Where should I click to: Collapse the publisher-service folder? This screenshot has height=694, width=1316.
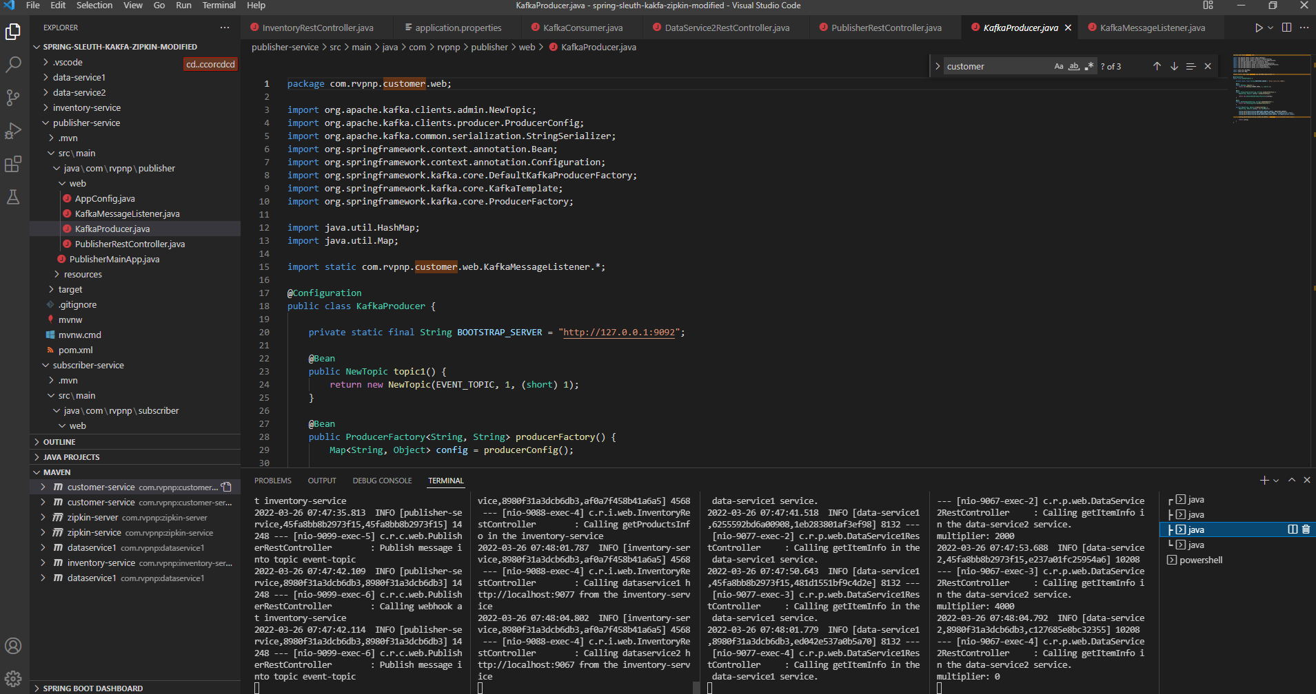tap(86, 123)
